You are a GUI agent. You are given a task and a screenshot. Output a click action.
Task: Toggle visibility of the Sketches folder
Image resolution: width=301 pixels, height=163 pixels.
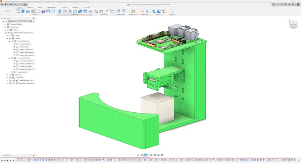(x=10, y=75)
